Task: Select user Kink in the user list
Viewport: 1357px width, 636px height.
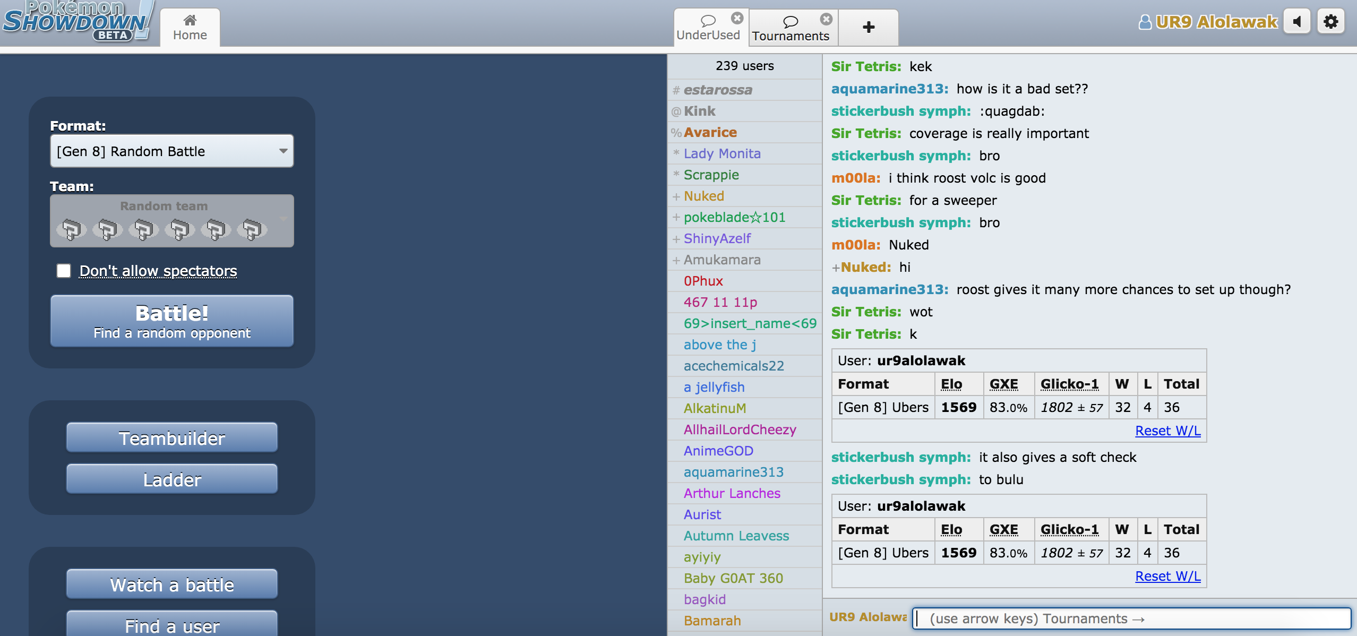Action: pyautogui.click(x=699, y=111)
